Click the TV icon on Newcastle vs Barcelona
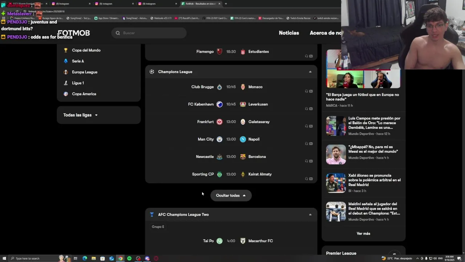Image resolution: width=465 pixels, height=262 pixels. pos(311,161)
